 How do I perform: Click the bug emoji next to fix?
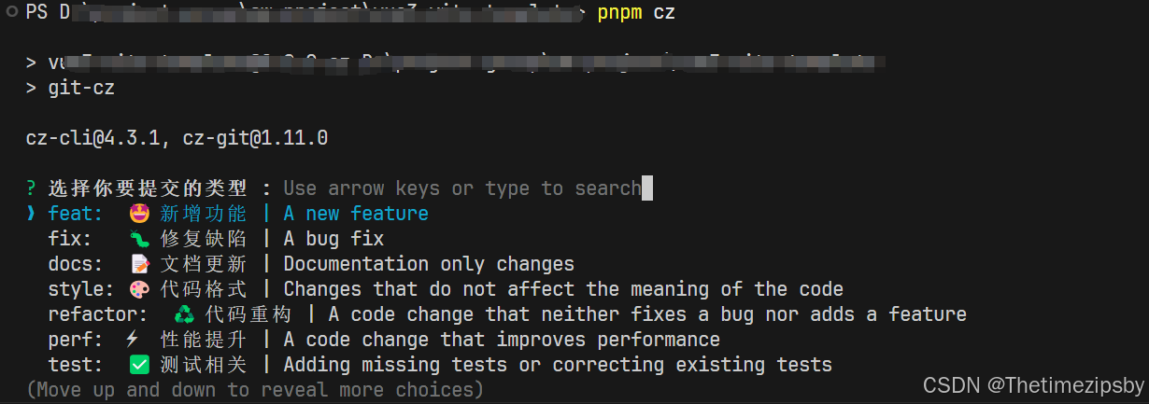(x=140, y=239)
